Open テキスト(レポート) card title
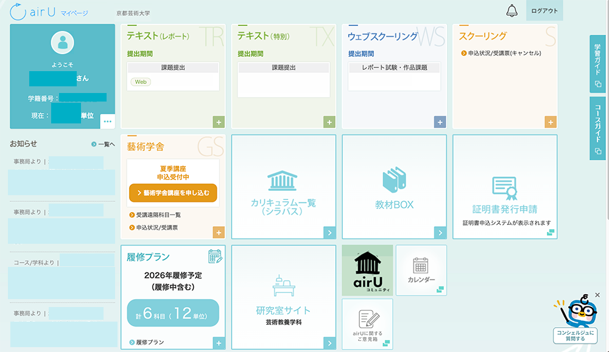This screenshot has height=352, width=609. pyautogui.click(x=158, y=36)
